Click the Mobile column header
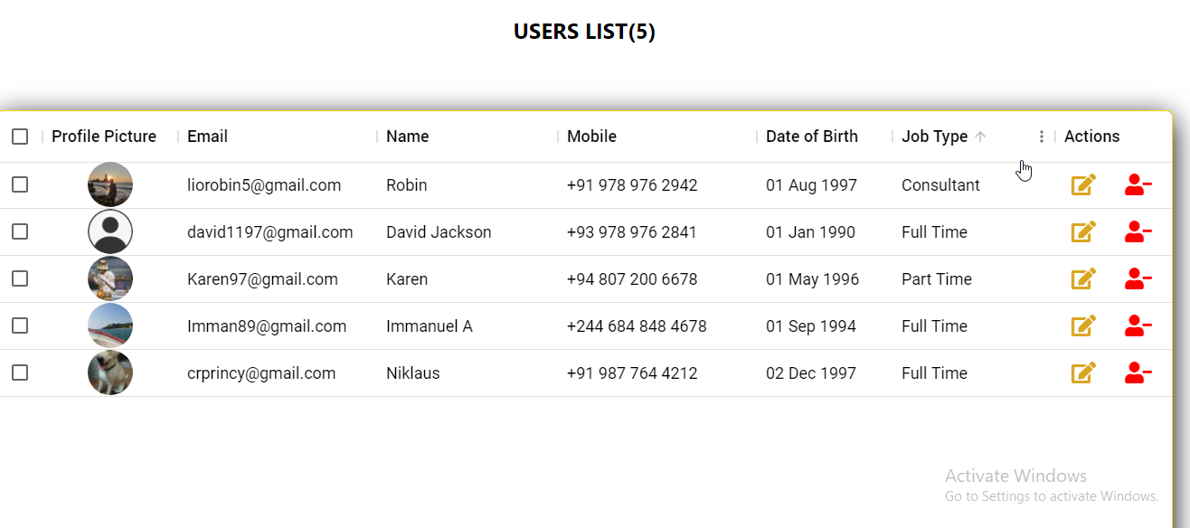 tap(591, 137)
